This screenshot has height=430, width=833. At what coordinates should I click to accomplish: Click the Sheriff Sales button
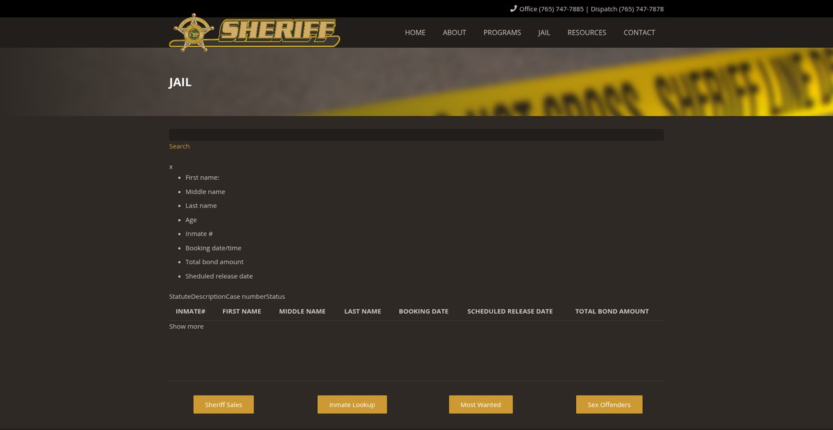point(224,404)
